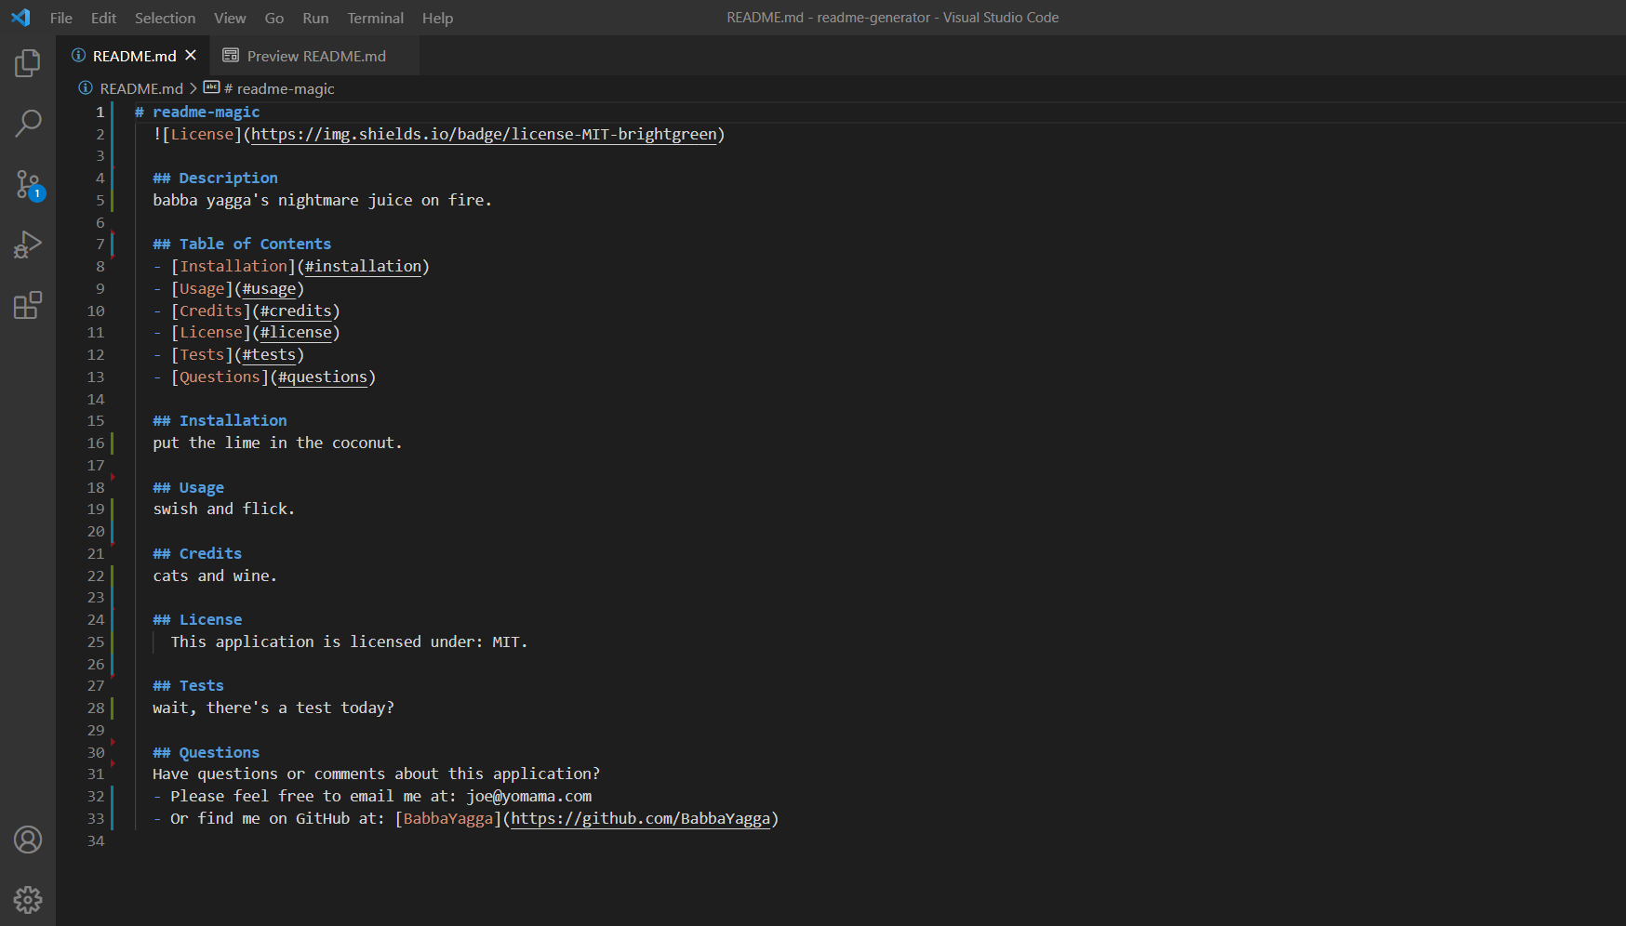Click the preview icon on Preview tab

pyautogui.click(x=231, y=55)
